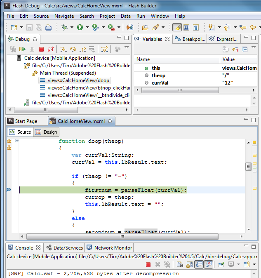Toggle Use Step Filters in Debug panel

pyautogui.click(x=105, y=49)
